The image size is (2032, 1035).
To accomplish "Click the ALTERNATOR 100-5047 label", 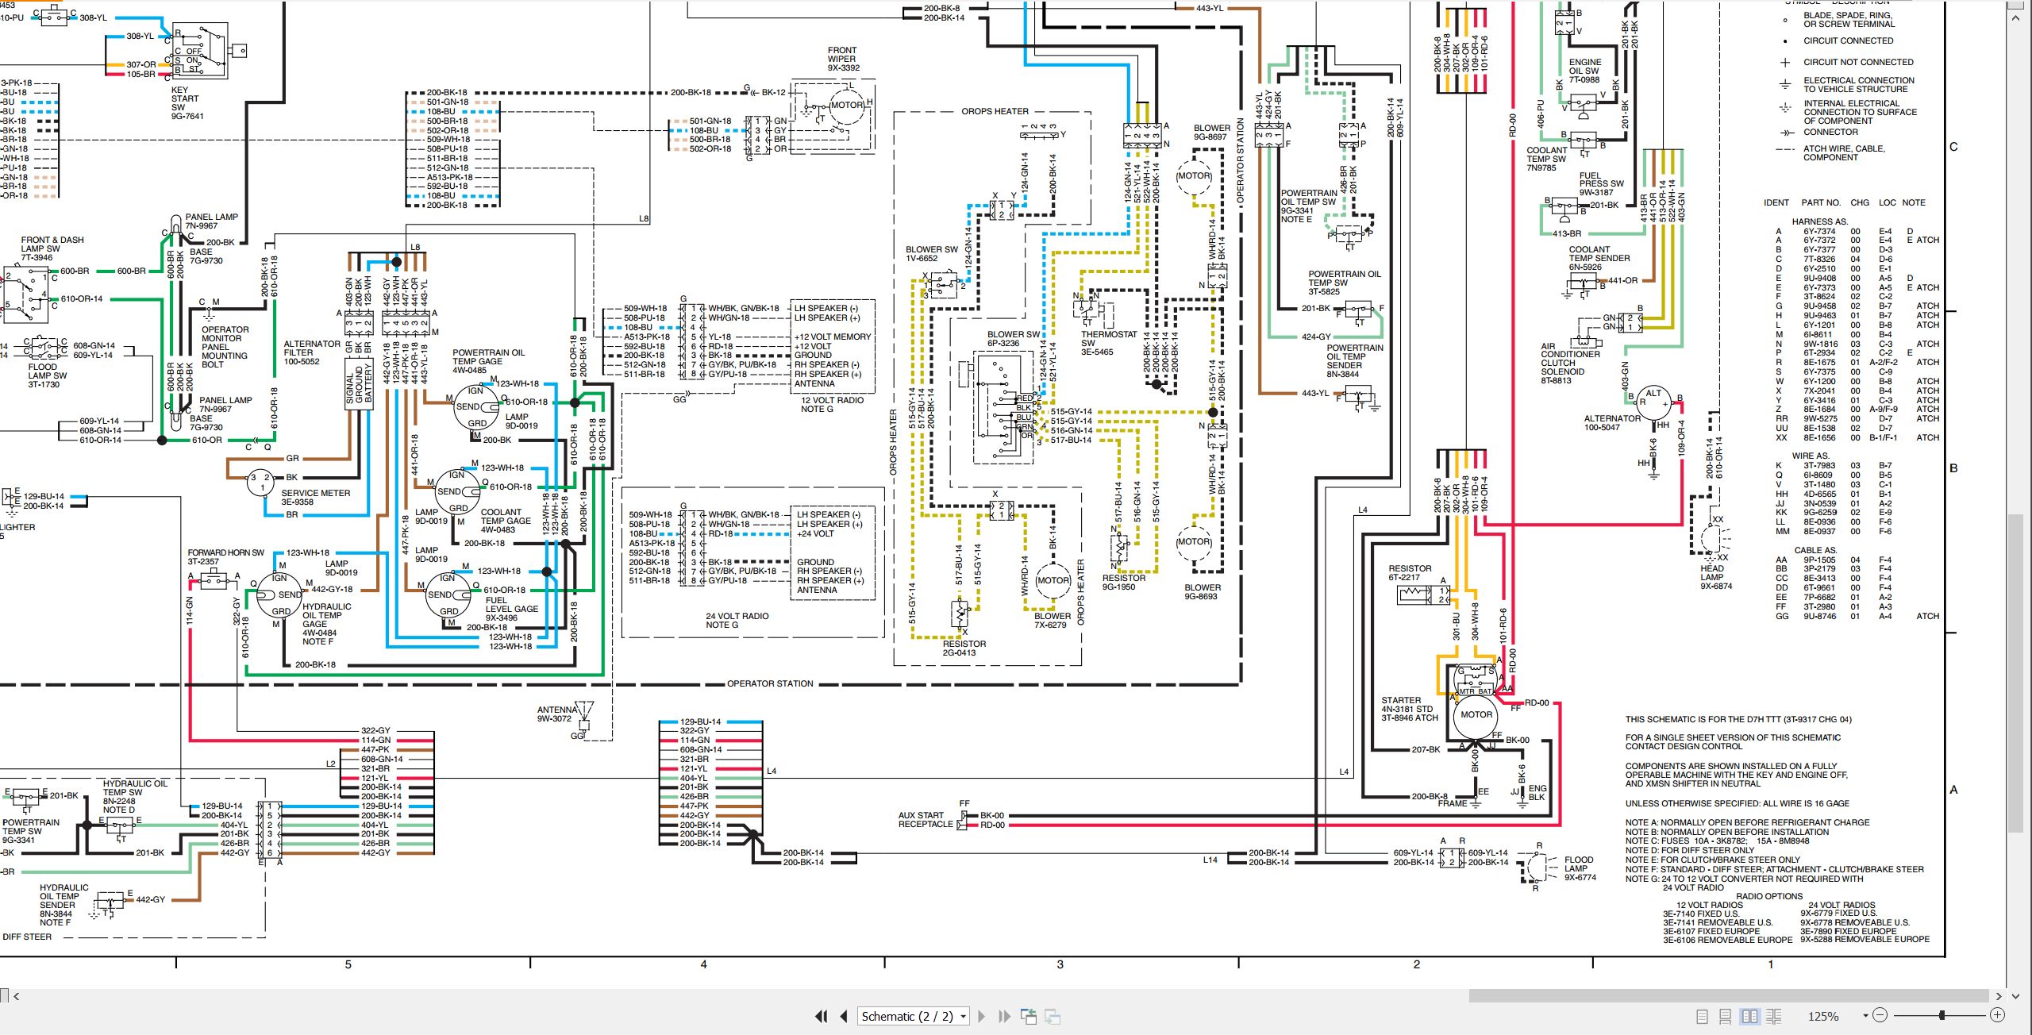I will coord(1612,423).
